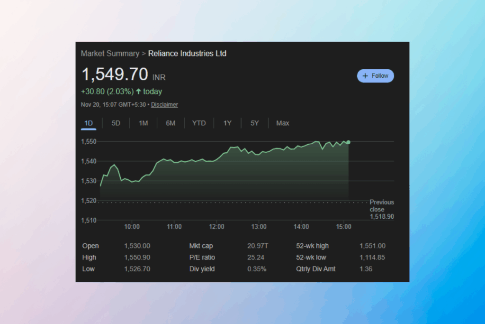485x324 pixels.
Task: Click the Market Summary breadcrumb link
Action: (x=110, y=54)
